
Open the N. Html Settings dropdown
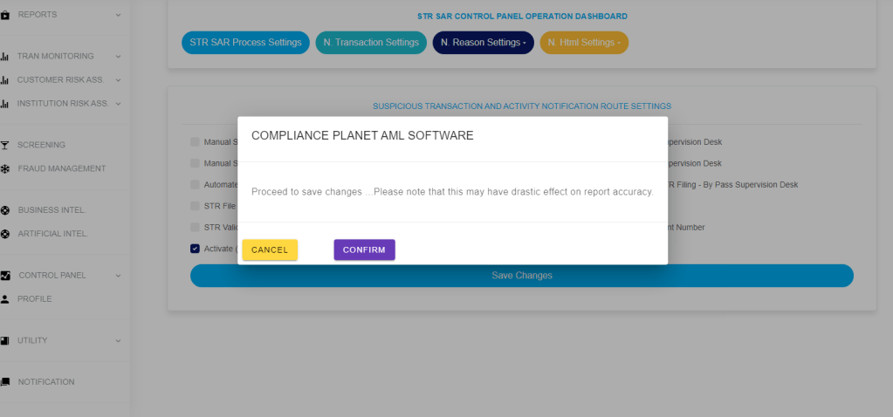pyautogui.click(x=583, y=43)
